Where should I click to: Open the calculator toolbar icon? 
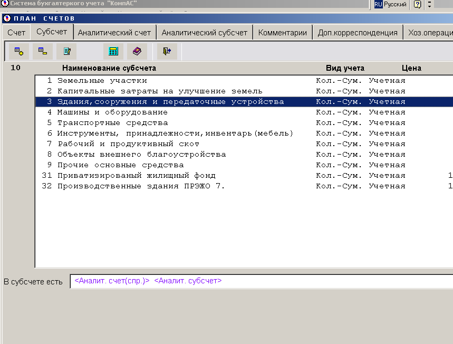coord(113,51)
